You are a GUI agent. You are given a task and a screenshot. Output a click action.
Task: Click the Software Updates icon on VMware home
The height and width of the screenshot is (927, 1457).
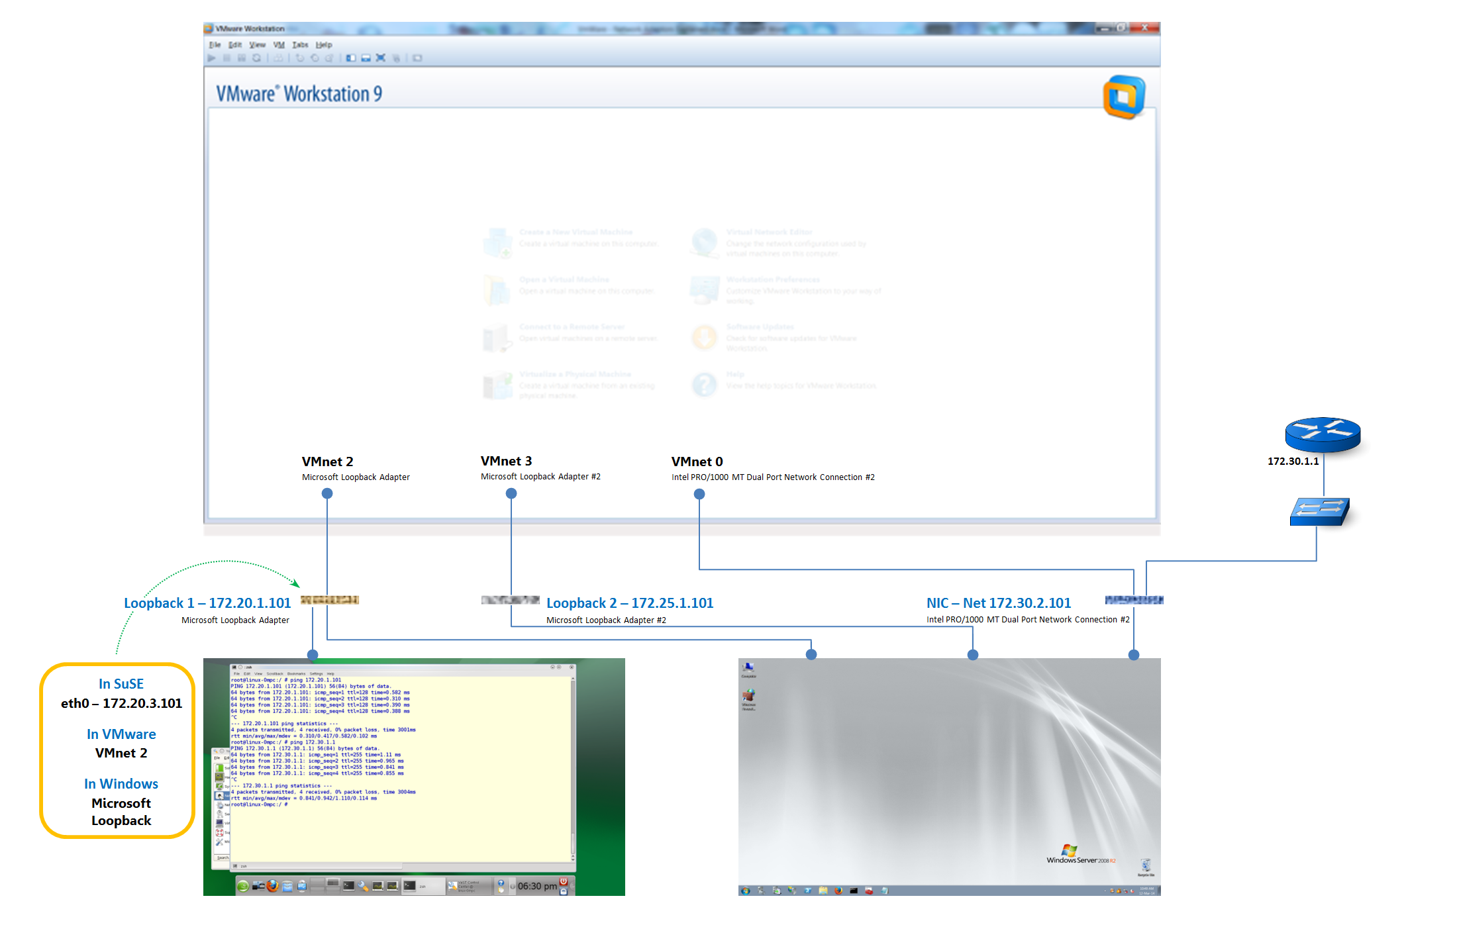(x=705, y=336)
